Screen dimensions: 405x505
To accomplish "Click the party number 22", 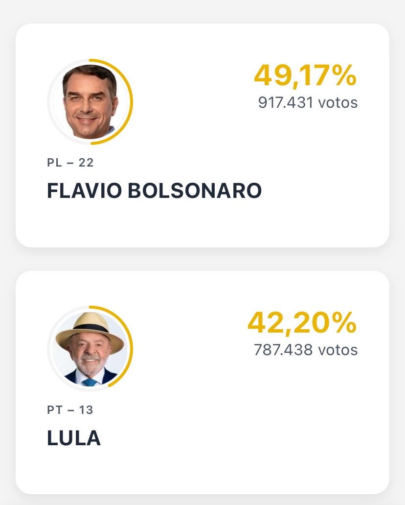I will tap(86, 163).
